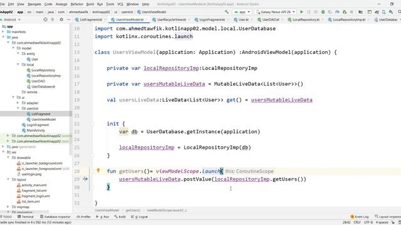401x225 pixels.
Task: Click the java (generated) folder in the tree
Action: 22,147
